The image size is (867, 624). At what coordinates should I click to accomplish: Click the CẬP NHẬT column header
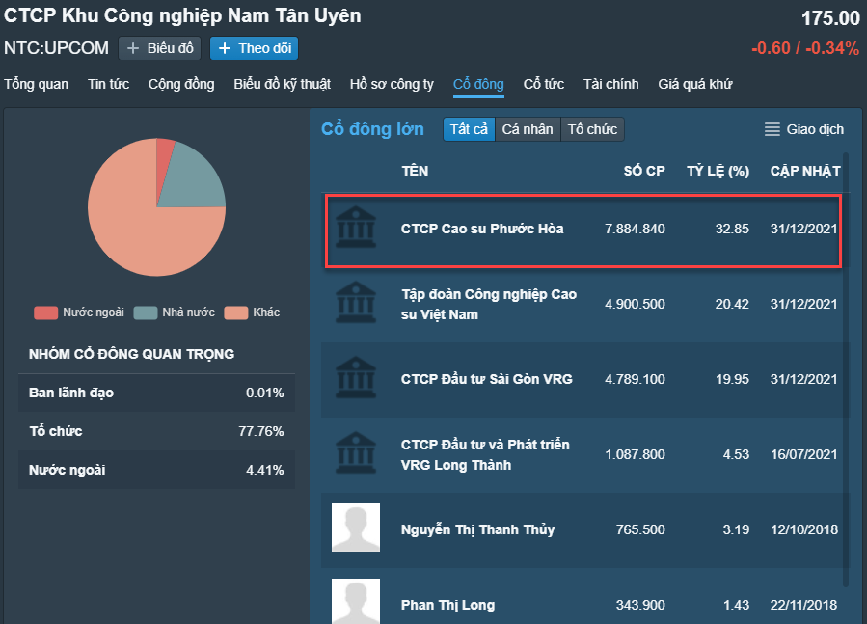click(x=805, y=171)
